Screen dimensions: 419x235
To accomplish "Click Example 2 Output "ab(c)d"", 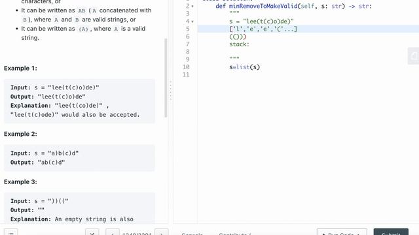I will 51,163.
